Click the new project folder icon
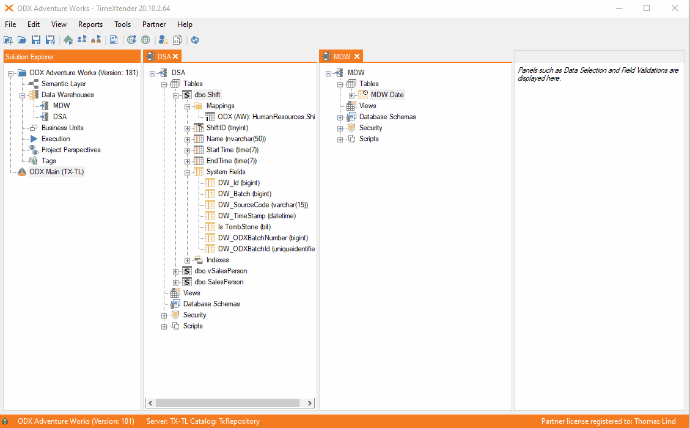The width and height of the screenshot is (690, 428). (x=8, y=40)
